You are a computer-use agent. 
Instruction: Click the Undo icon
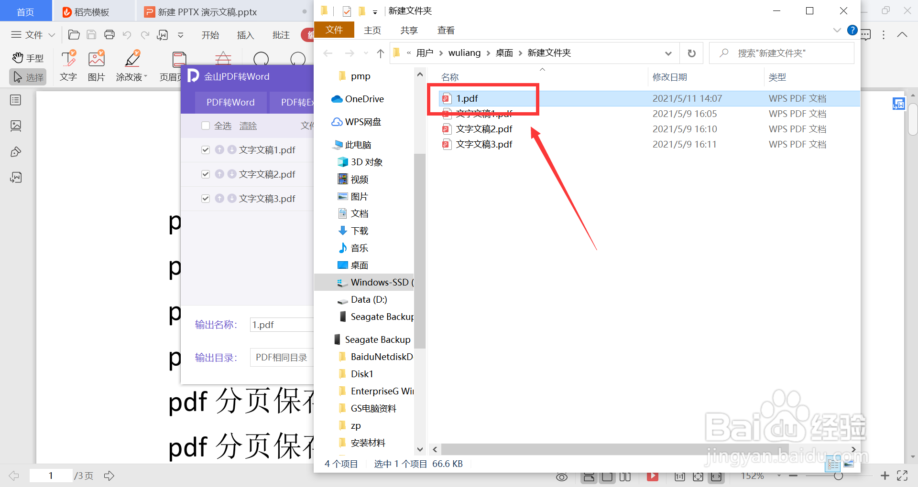(127, 34)
